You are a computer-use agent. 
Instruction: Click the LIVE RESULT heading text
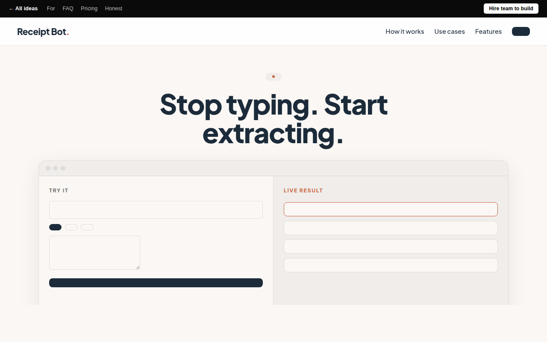[303, 191]
